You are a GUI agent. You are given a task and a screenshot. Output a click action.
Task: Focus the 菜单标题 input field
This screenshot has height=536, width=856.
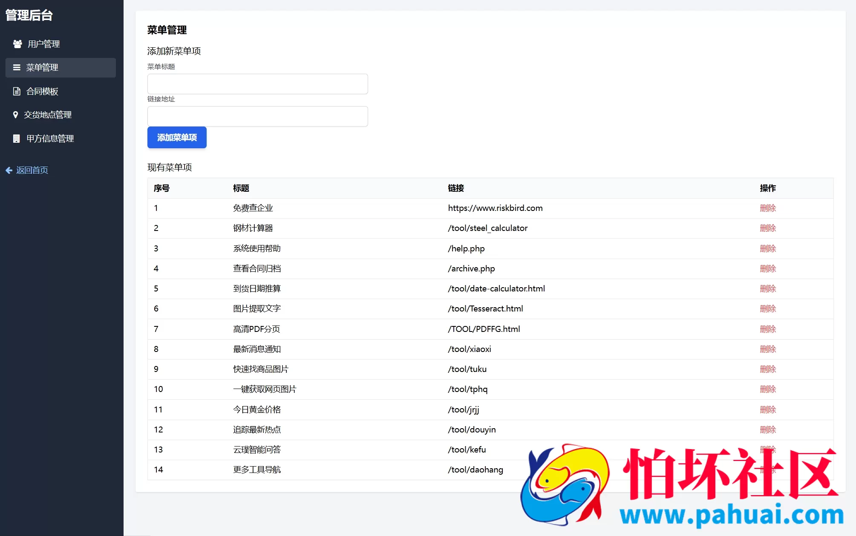click(257, 84)
